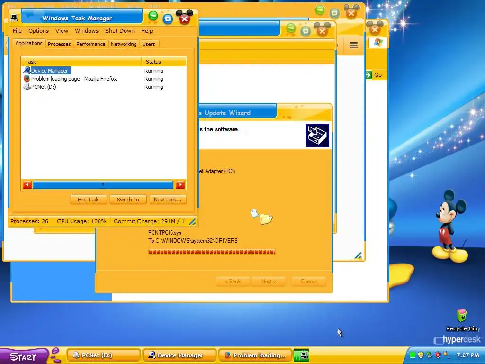Viewport: 485px width, 364px height.
Task: Select the Device Manager task row
Action: point(104,71)
